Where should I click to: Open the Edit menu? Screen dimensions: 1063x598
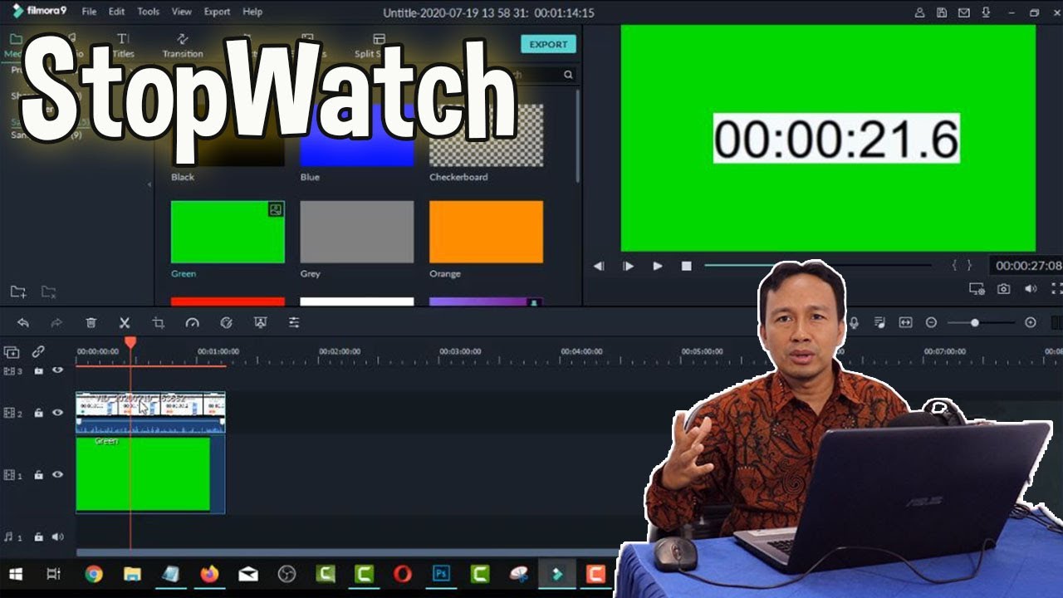[116, 12]
